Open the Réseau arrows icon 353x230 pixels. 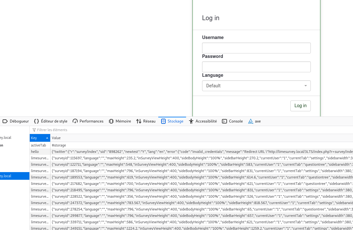(139, 121)
